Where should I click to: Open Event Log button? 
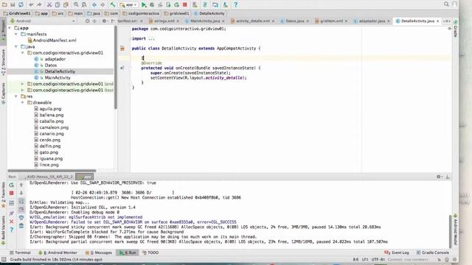[397, 252]
